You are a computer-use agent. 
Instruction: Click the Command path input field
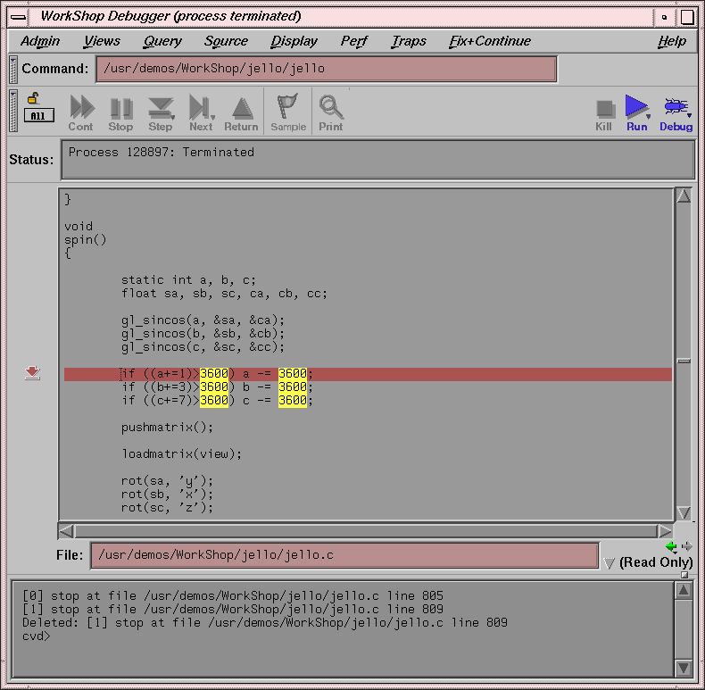click(x=326, y=69)
